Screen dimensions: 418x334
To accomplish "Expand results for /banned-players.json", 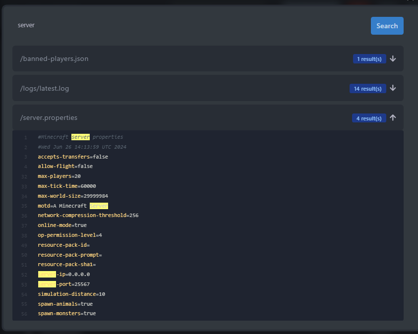I will 393,58.
